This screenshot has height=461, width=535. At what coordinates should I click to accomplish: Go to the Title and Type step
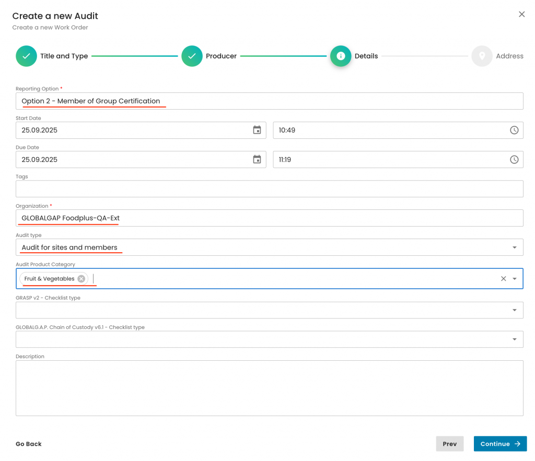coord(26,56)
